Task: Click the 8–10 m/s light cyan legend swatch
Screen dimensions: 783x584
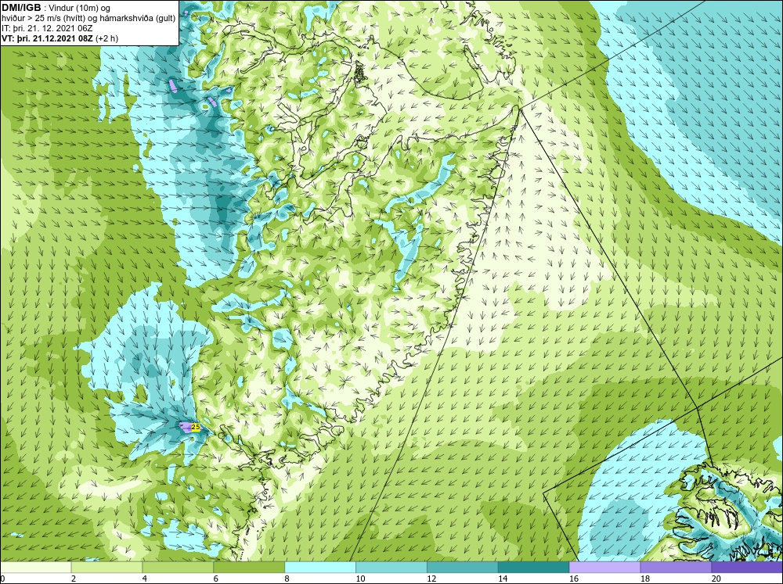Action: tap(320, 567)
